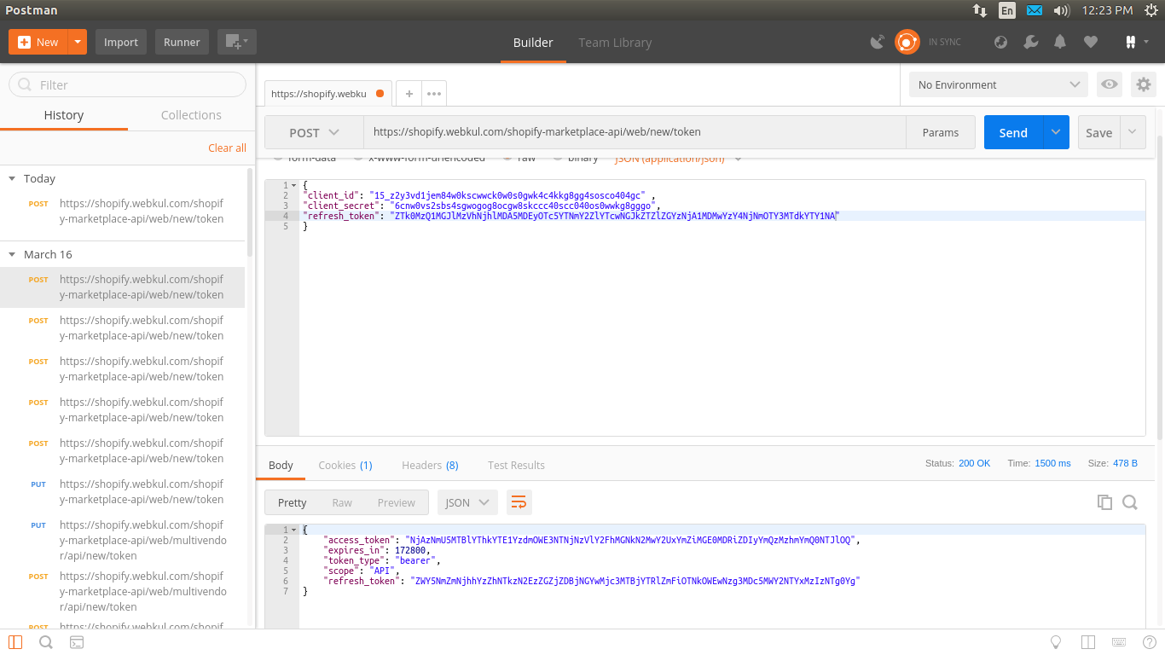Open the PUT request to web/new/token
This screenshot has height=655, width=1165.
coord(123,491)
